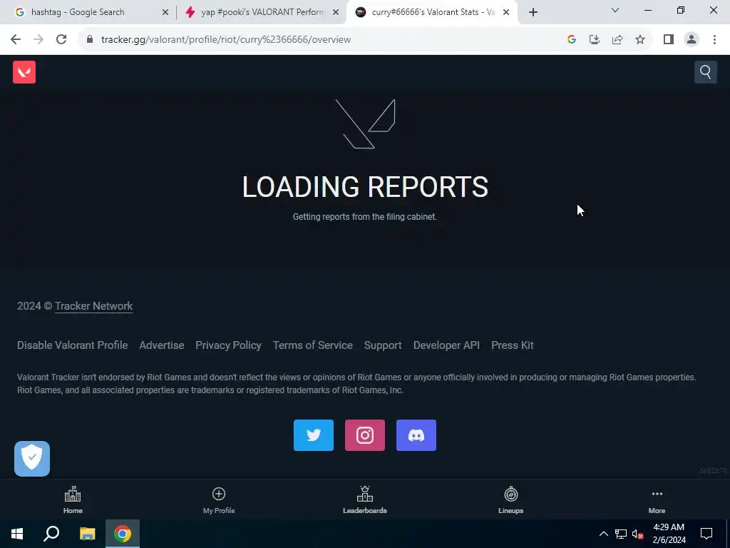
Task: Open the Windows Start menu
Action: 17,534
